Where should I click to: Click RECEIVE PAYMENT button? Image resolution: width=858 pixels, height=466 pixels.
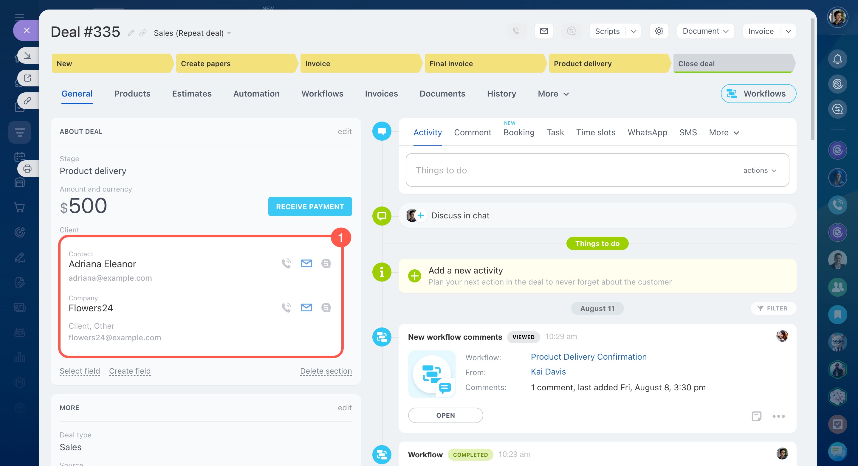(x=310, y=206)
